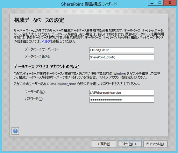The width and height of the screenshot is (178, 153).
Task: Select the データベース アクセス アカウントの指定 heading
Action: tap(46, 67)
